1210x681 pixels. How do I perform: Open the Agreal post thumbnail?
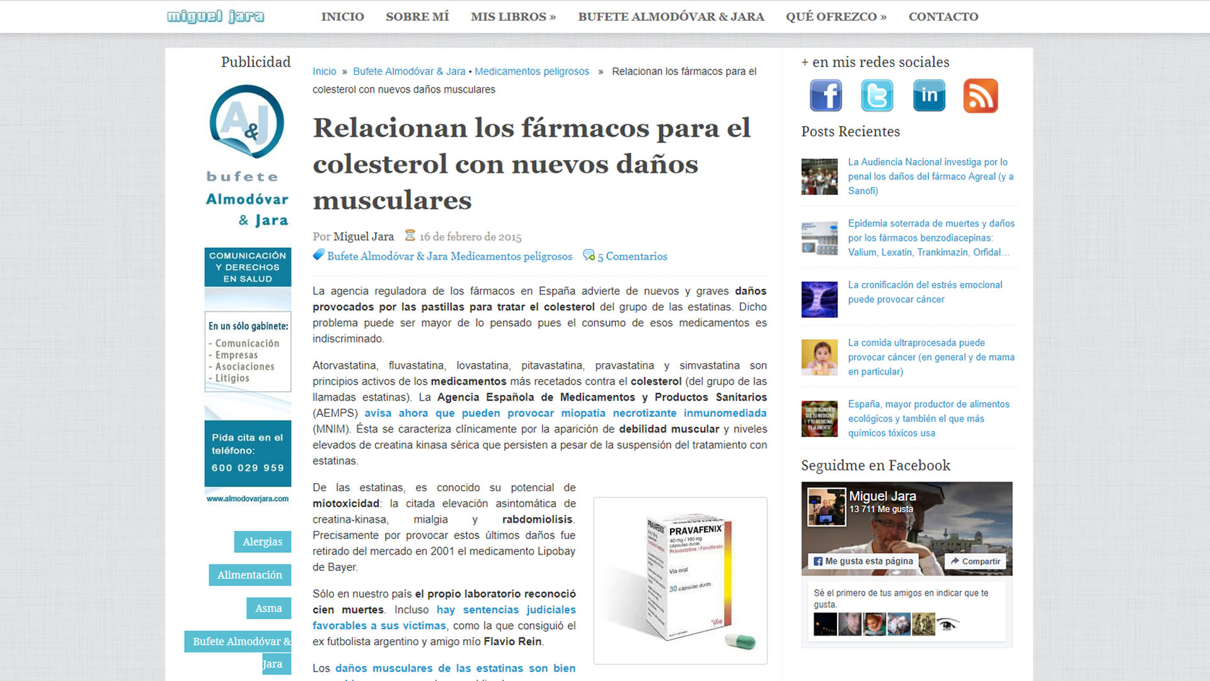(819, 177)
